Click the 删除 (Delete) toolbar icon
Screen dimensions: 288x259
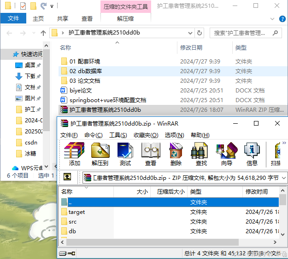(176, 150)
